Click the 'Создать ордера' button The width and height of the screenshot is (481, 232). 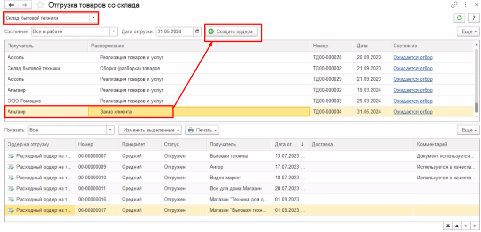[231, 31]
